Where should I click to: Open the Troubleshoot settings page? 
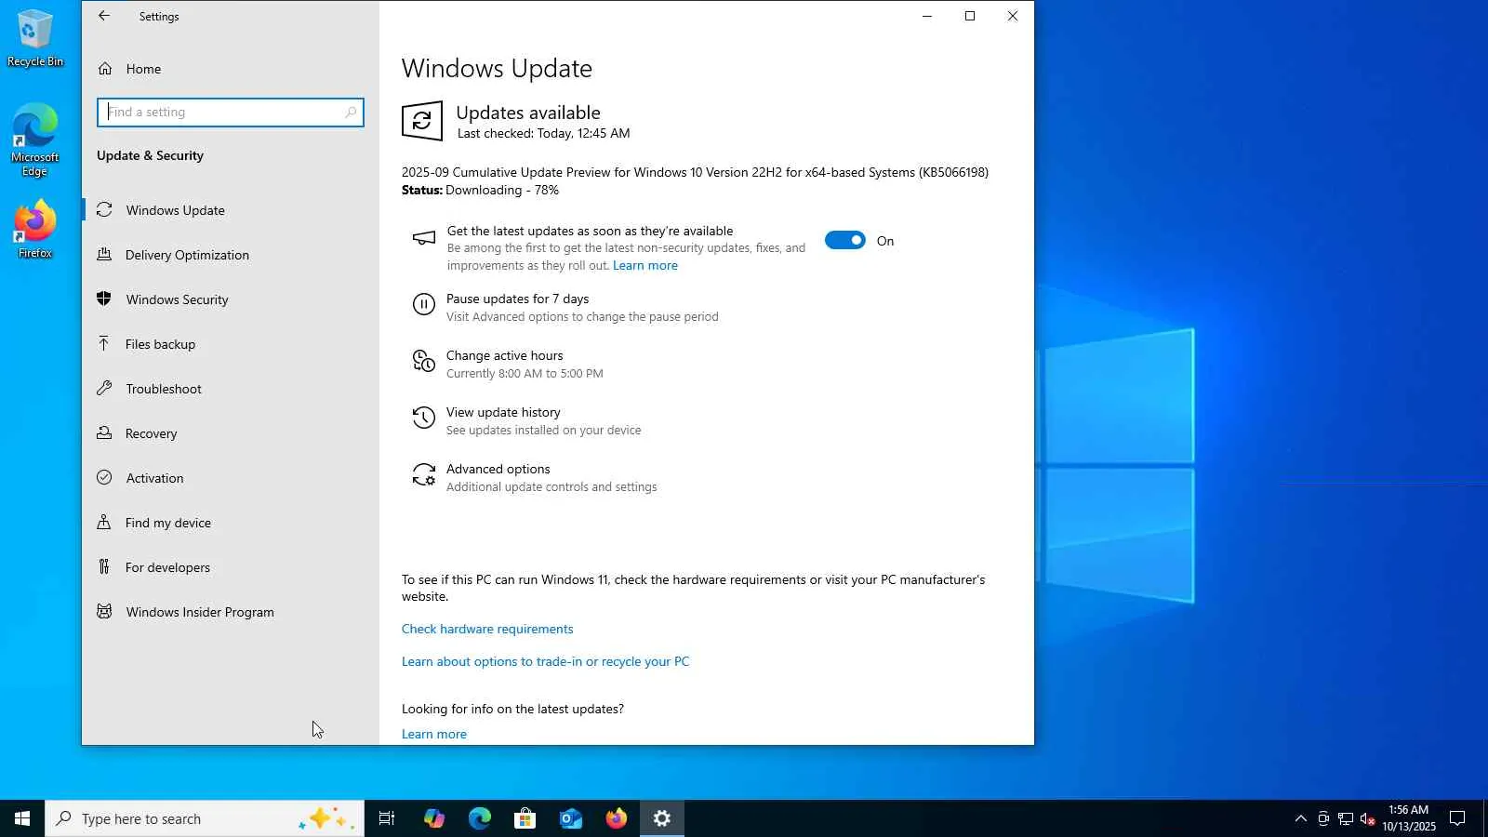(164, 389)
